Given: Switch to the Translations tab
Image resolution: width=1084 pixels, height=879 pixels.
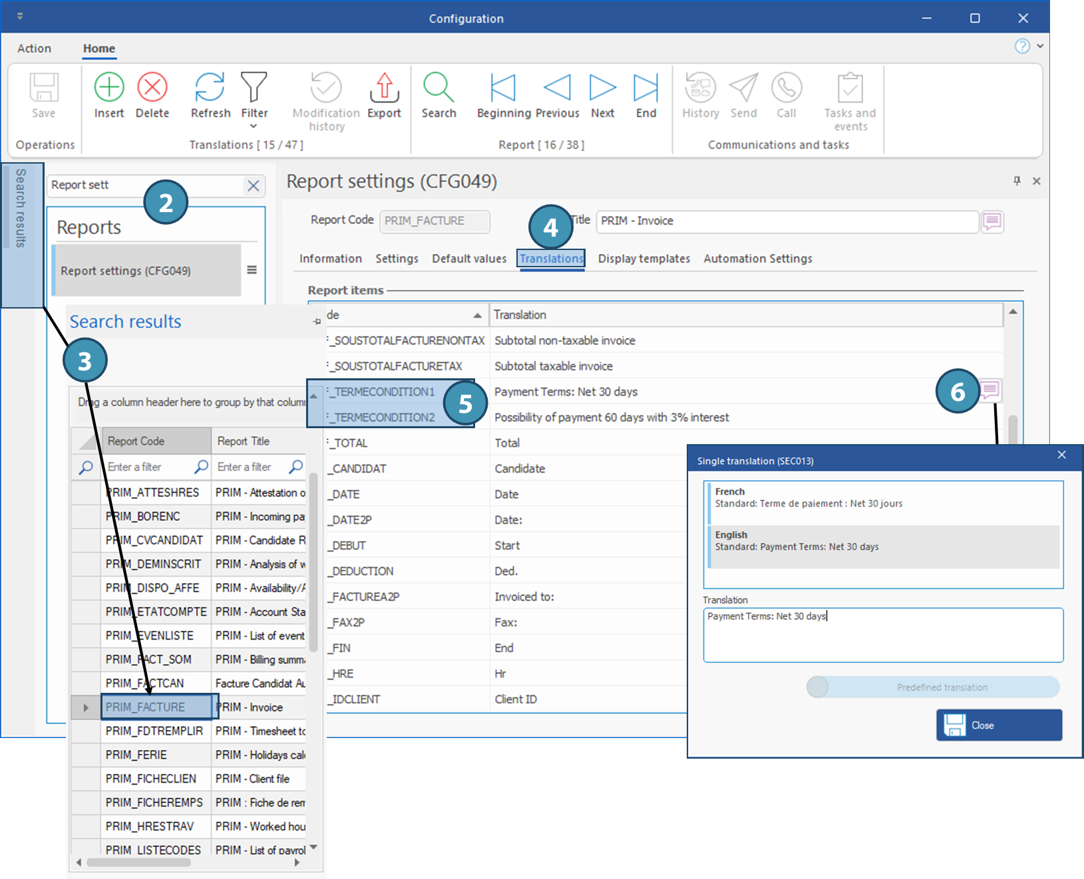Looking at the screenshot, I should click(551, 259).
